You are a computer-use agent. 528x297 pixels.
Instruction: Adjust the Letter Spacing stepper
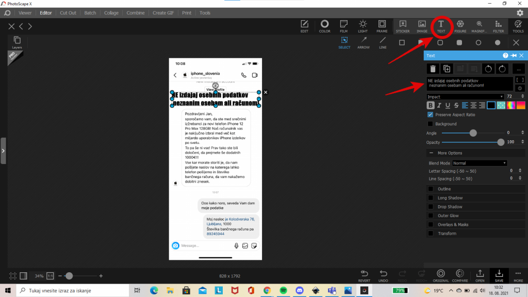(520, 171)
